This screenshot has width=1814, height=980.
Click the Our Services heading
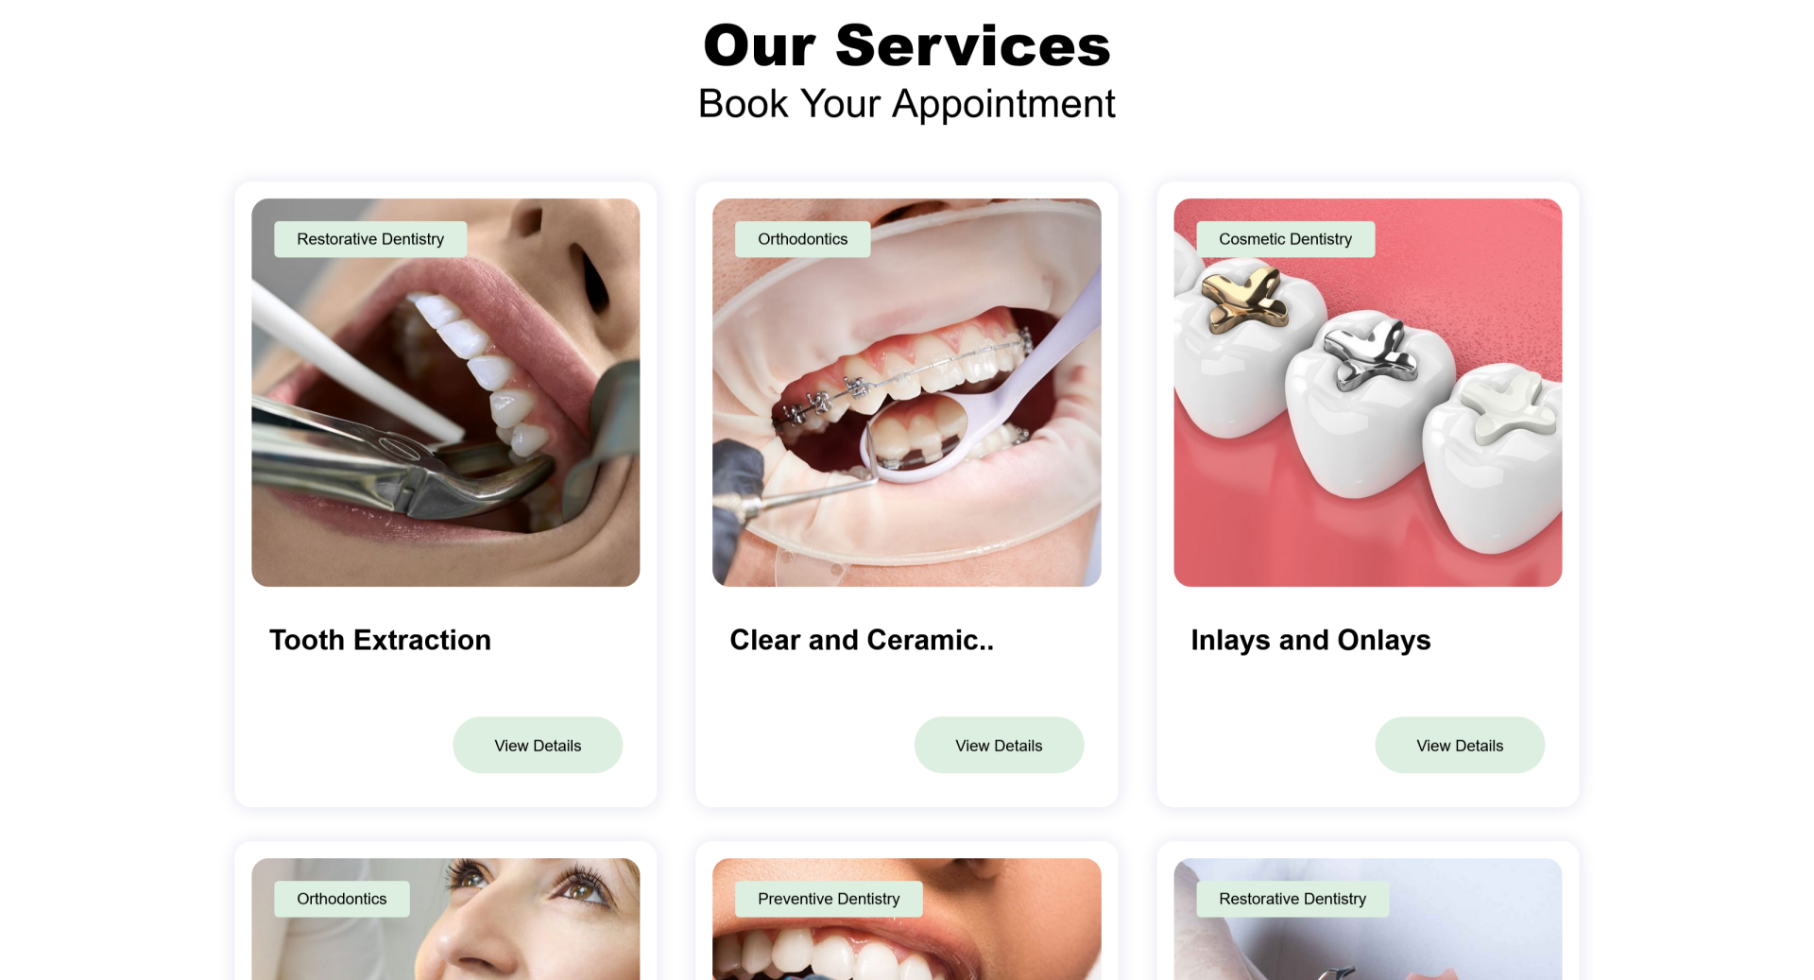coord(907,45)
